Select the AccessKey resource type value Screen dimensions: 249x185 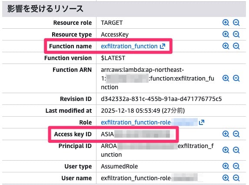(x=115, y=34)
